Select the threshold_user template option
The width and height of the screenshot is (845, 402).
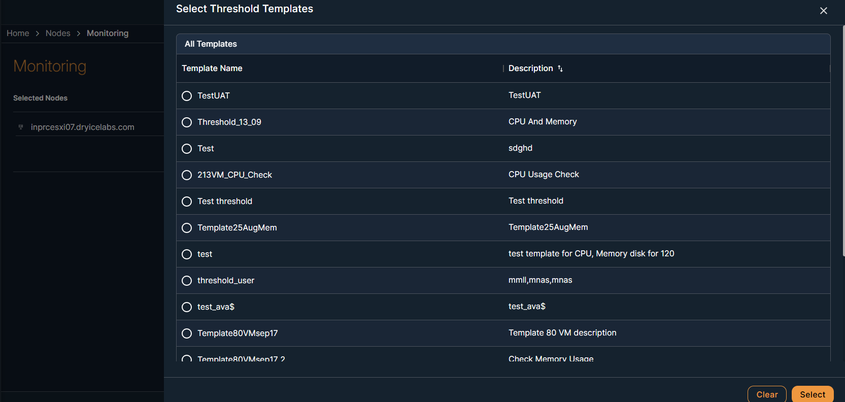tap(187, 281)
